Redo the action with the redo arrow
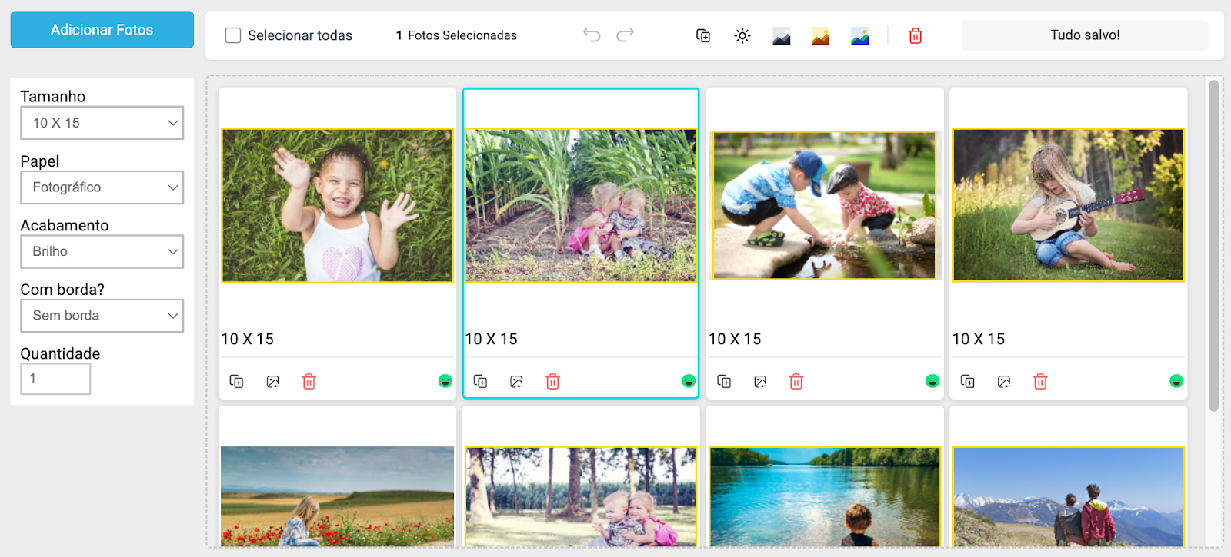This screenshot has height=557, width=1231. (x=626, y=35)
